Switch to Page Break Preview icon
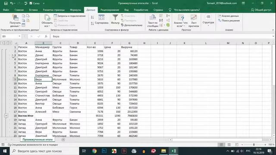This screenshot has width=276, height=155. (237, 145)
